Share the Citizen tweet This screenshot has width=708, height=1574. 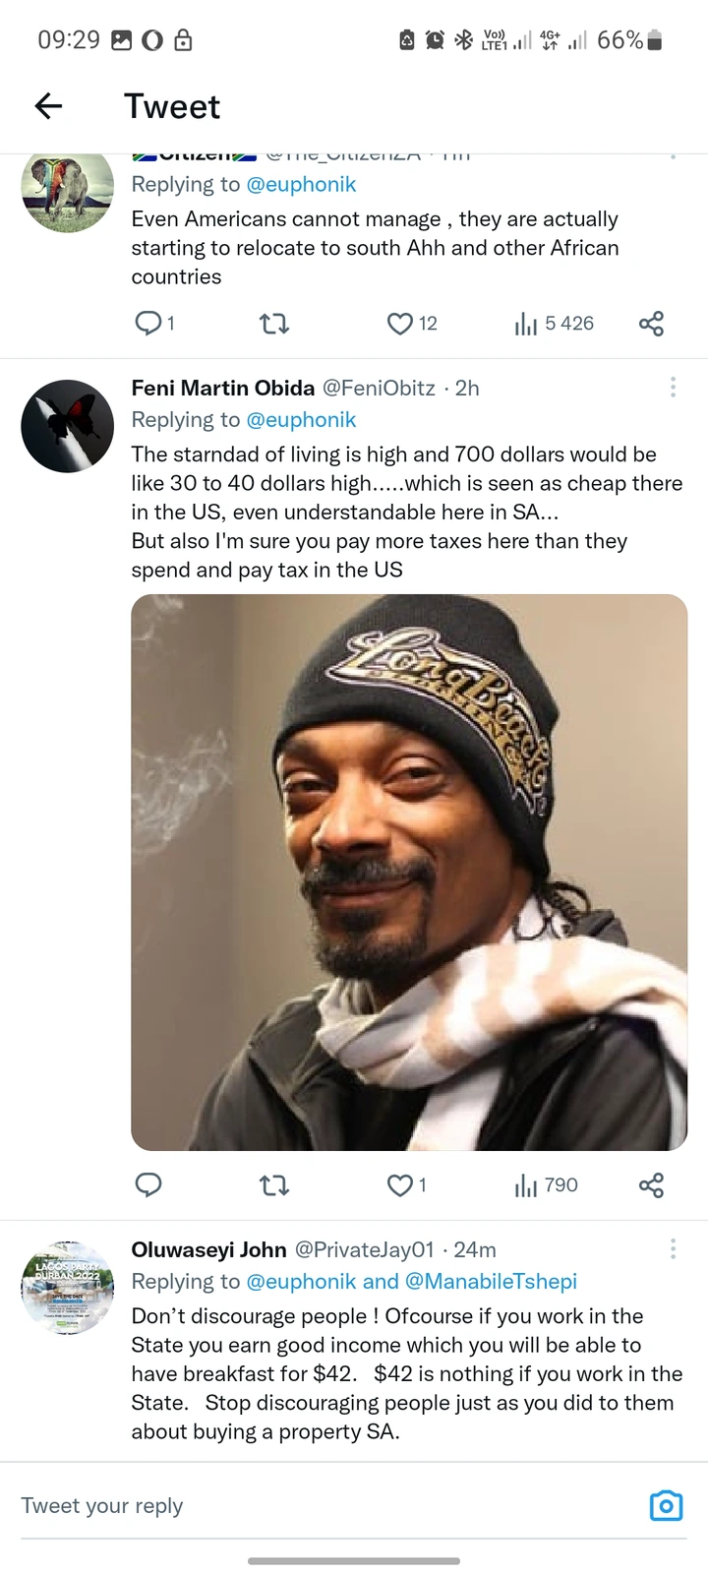(651, 323)
